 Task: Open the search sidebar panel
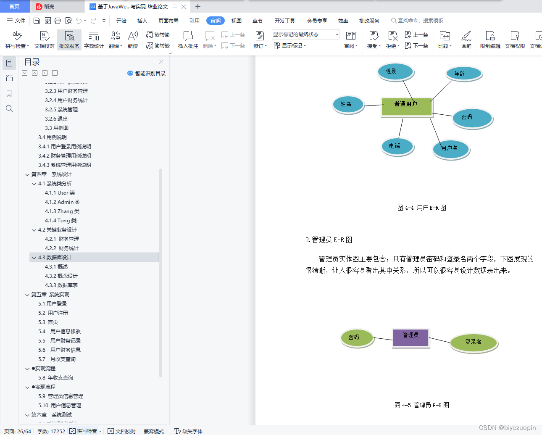9,108
